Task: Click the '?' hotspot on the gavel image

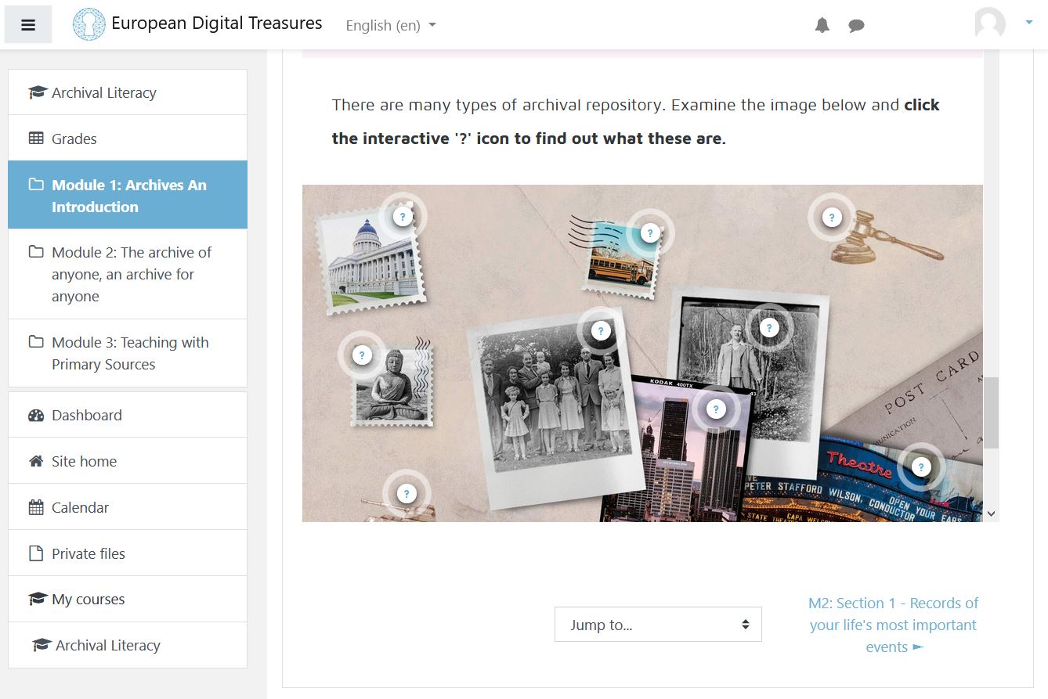Action: pyautogui.click(x=831, y=218)
